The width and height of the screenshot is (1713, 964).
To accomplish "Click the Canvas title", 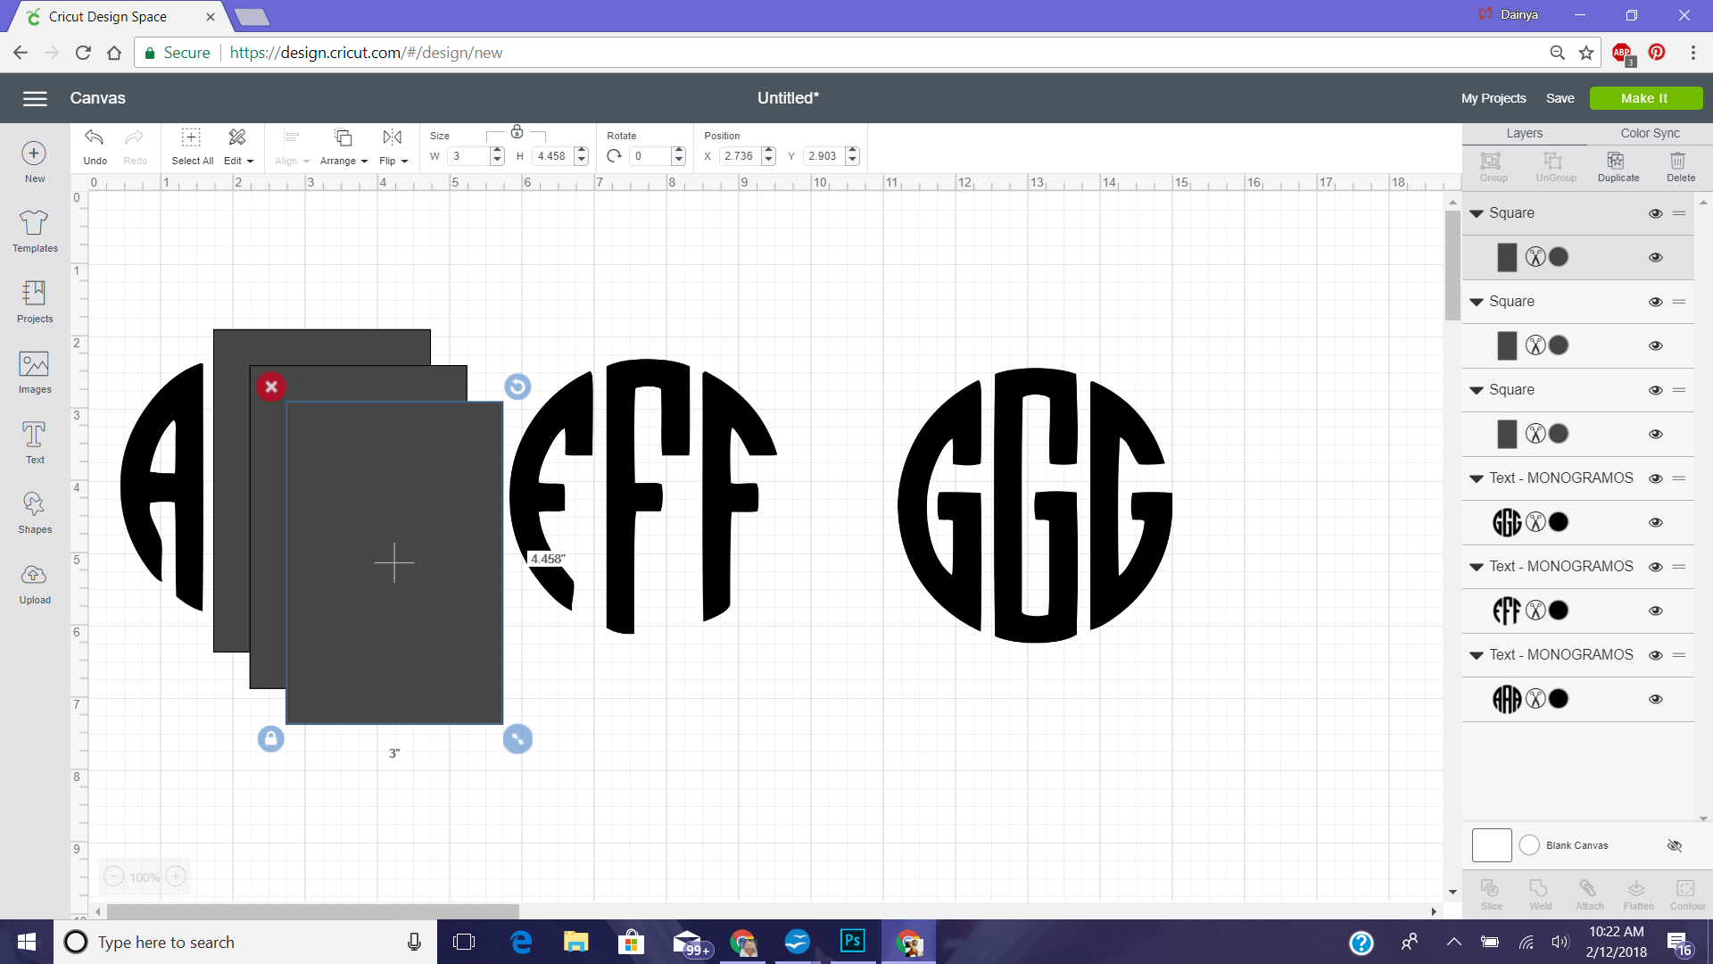I will click(x=98, y=98).
